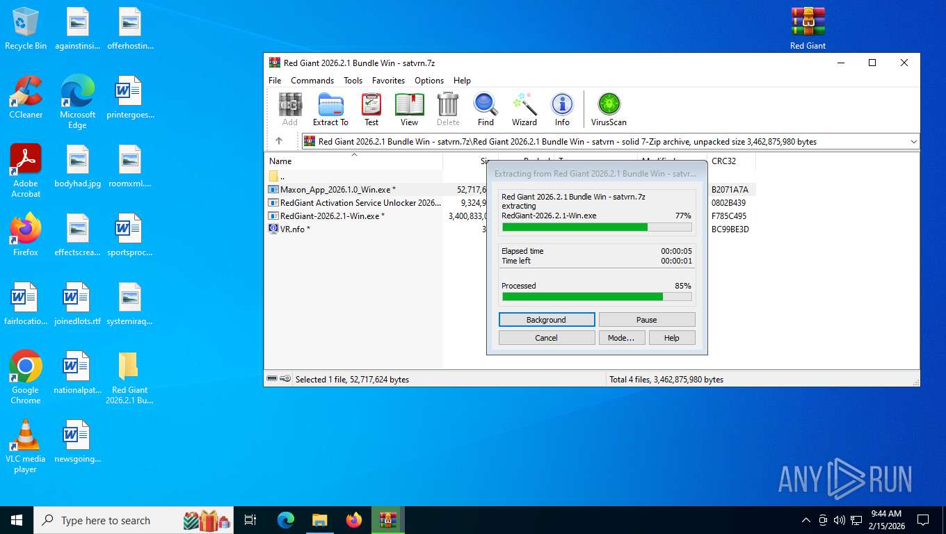This screenshot has height=534, width=946.
Task: Launch the Wizard tool
Action: point(524,110)
